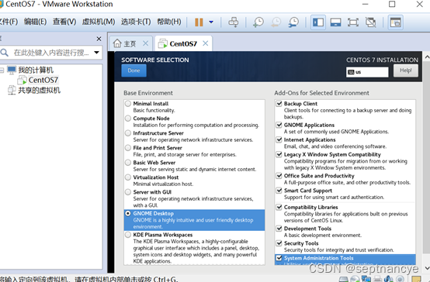This screenshot has width=430, height=282.
Task: Select Server with GUI radio button
Action: 128,192
